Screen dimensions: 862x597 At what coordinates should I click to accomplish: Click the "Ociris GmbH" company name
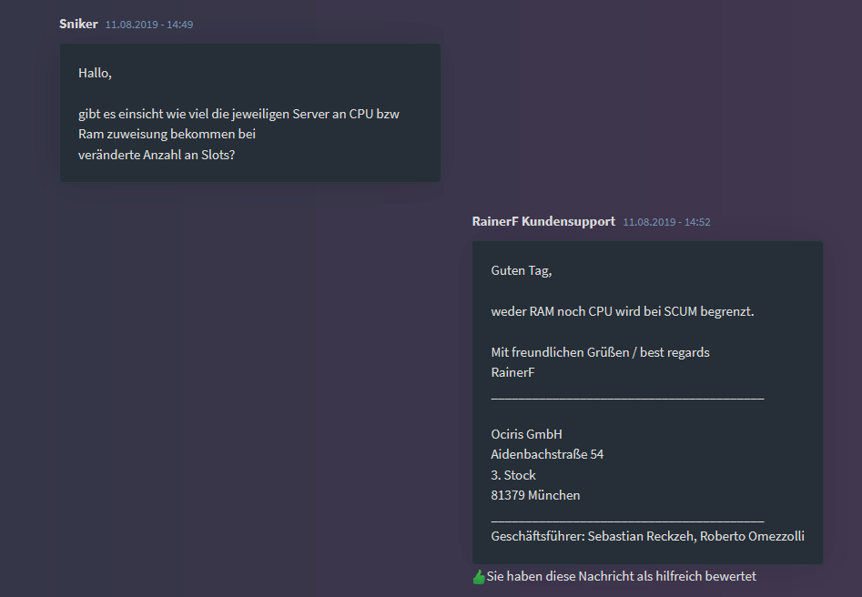[526, 434]
